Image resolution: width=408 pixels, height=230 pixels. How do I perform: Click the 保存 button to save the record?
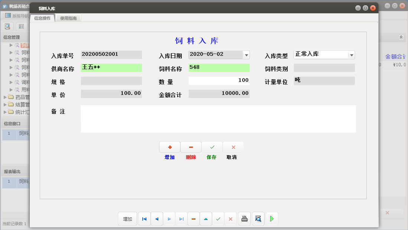pyautogui.click(x=212, y=147)
